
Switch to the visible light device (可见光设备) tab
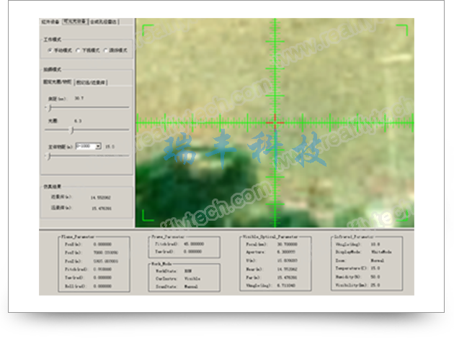click(x=75, y=22)
